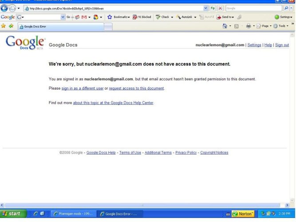
Task: Click the magnifier search button
Action: [286, 8]
